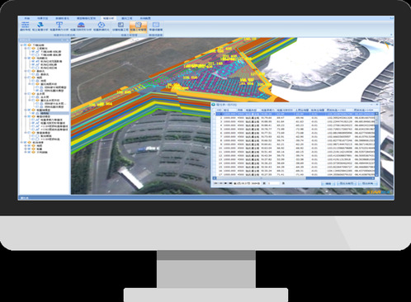Click the orange highlighted ribbon button
This screenshot has height=302, width=411.
(x=139, y=26)
